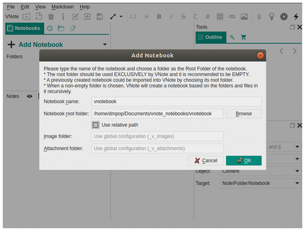
Task: Insert Link chain icon
Action: (232, 17)
